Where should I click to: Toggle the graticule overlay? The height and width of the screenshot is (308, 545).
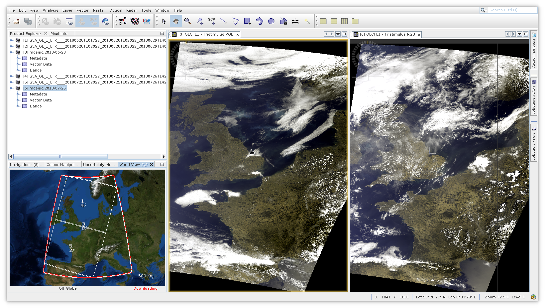tap(69, 22)
